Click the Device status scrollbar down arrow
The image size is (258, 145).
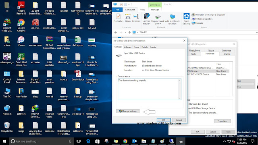click(179, 98)
